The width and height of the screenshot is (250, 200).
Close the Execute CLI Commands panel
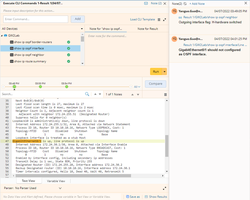point(165,3)
